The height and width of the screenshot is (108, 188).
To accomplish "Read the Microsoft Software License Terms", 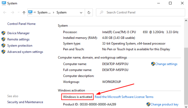I will point(124,97).
